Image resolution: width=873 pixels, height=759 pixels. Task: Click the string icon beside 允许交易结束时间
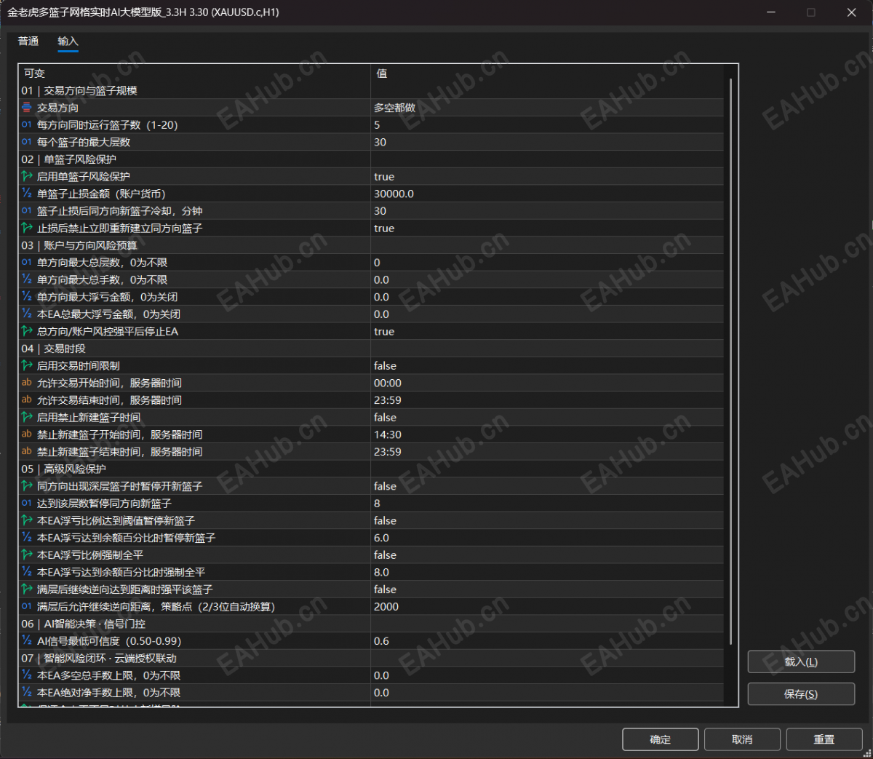[27, 400]
